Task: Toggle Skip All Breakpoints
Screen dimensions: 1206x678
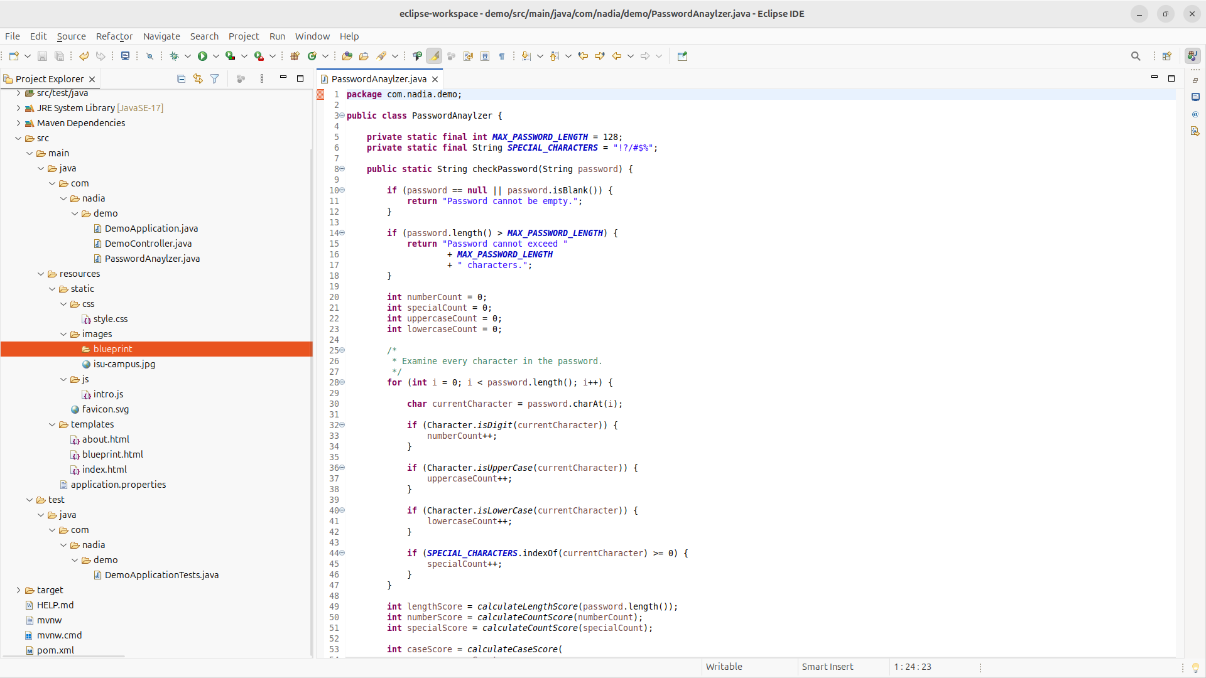Action: 149,56
